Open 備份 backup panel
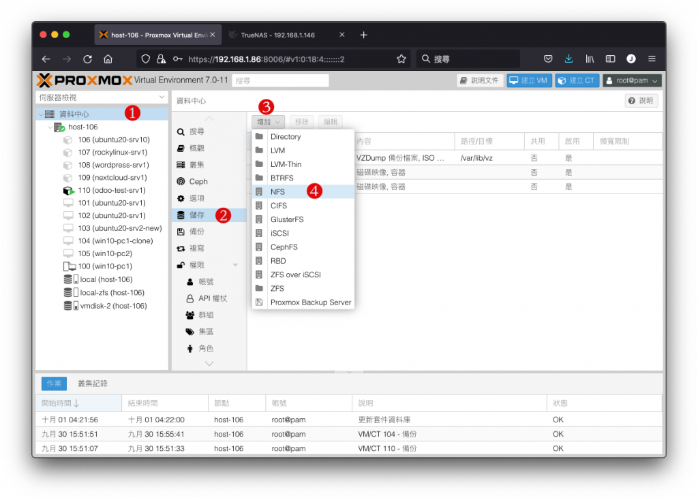The image size is (698, 500). click(209, 232)
